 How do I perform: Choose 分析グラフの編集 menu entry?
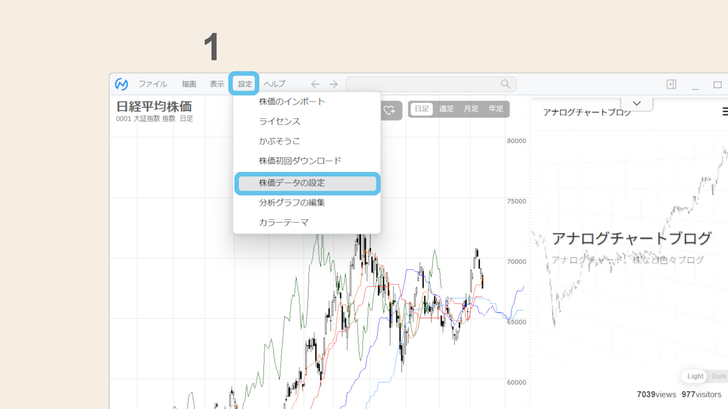coord(307,203)
